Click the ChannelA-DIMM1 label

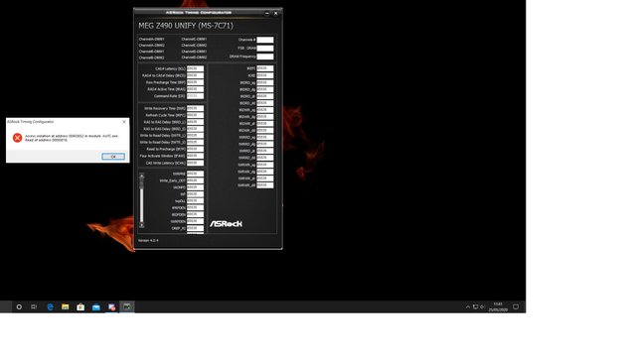(x=152, y=40)
